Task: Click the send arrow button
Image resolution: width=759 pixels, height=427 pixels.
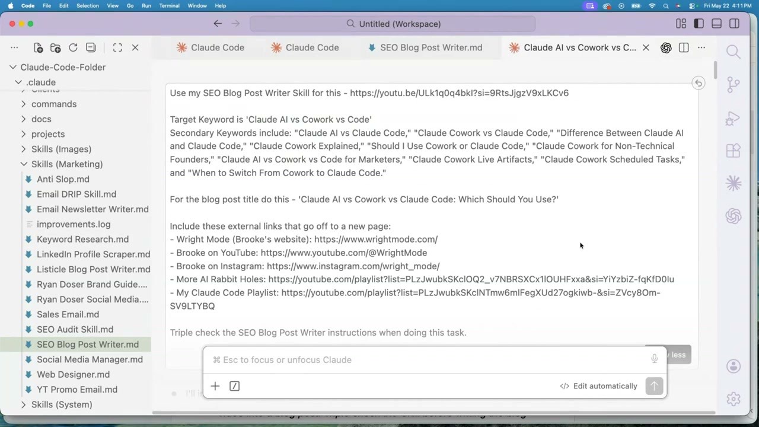Action: [654, 386]
